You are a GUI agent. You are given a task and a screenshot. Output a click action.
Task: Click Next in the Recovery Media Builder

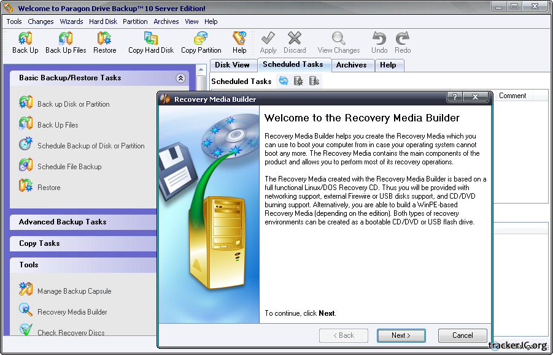[x=401, y=335]
